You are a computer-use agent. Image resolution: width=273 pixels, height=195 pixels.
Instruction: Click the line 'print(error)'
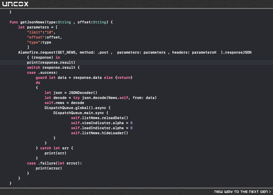[x=49, y=168]
